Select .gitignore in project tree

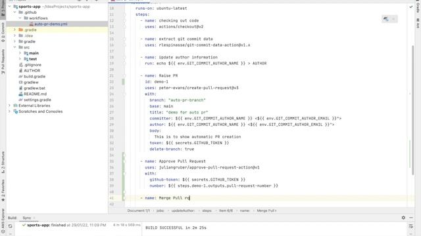tap(32, 65)
